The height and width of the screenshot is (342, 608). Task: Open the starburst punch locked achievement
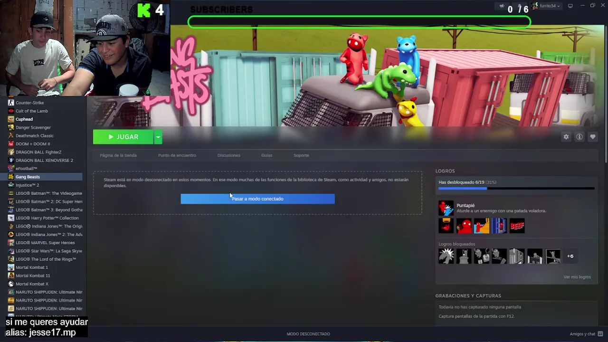[x=446, y=256]
